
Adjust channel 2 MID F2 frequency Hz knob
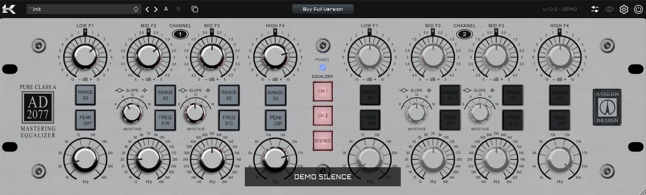(x=433, y=159)
